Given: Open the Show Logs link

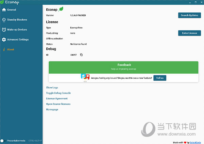Looking at the screenshot, I should [x=52, y=88].
